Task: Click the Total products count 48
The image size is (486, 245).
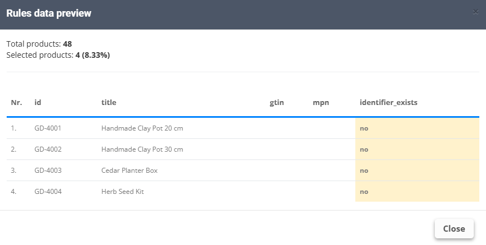Action: click(x=67, y=44)
